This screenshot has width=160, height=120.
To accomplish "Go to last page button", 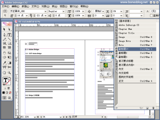I will coord(67,117).
